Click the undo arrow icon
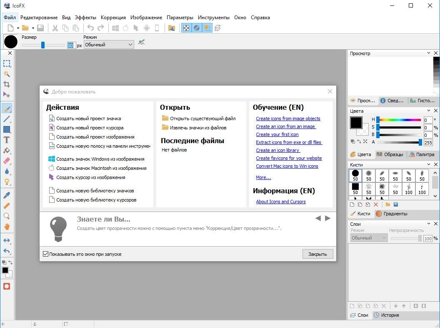440x328 pixels. click(90, 28)
